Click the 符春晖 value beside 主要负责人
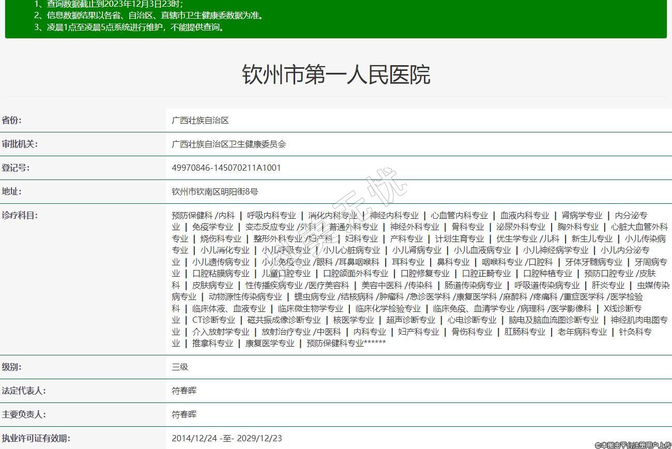Viewport: 672px width, 449px height. pyautogui.click(x=184, y=414)
